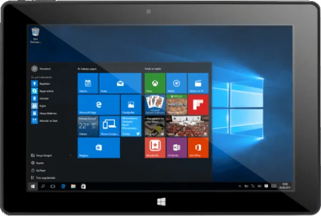Open taskbar search magnifier icon
Image resolution: width=321 pixels, height=216 pixels.
[x=43, y=187]
